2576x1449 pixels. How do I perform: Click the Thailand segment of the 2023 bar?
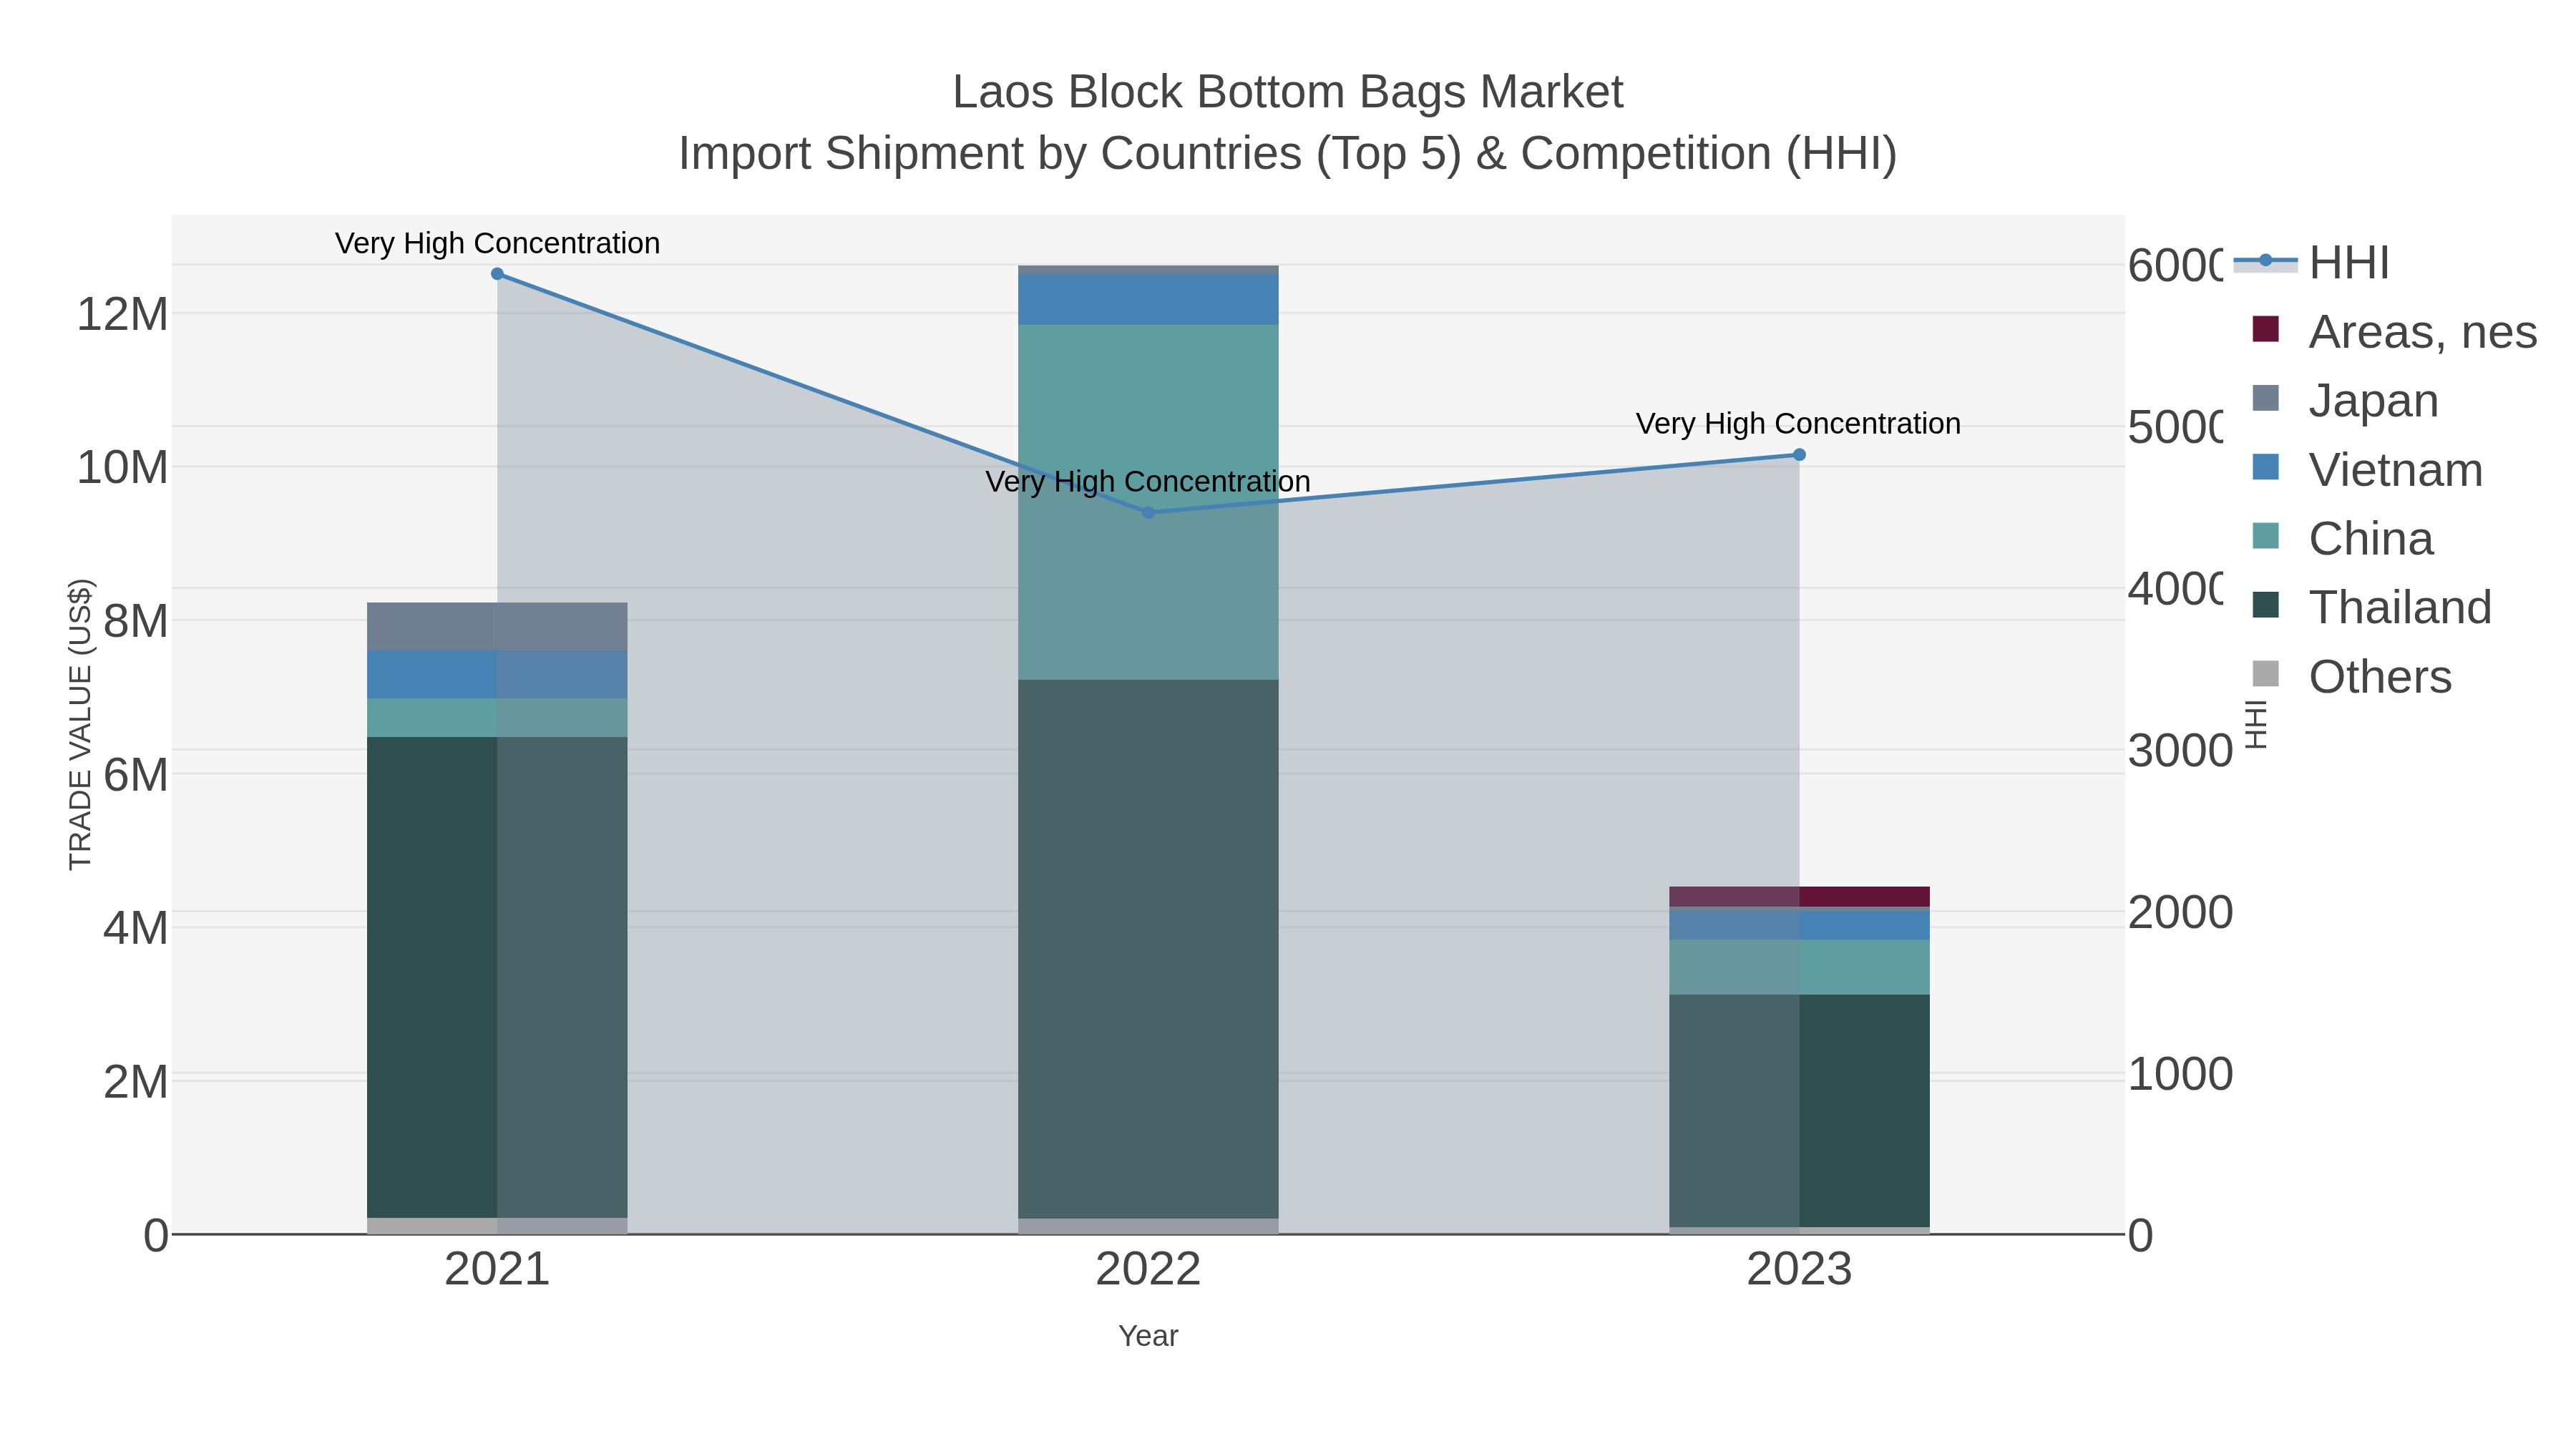coord(1799,1111)
